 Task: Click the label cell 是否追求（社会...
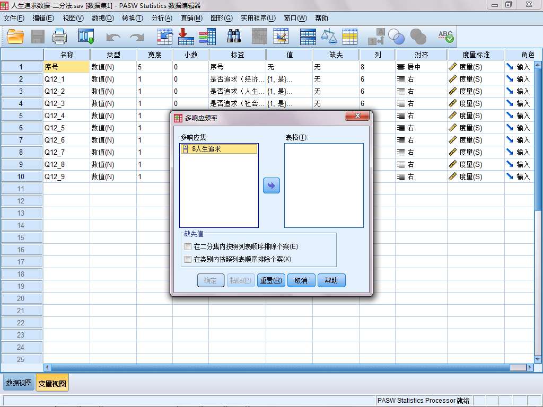237,103
